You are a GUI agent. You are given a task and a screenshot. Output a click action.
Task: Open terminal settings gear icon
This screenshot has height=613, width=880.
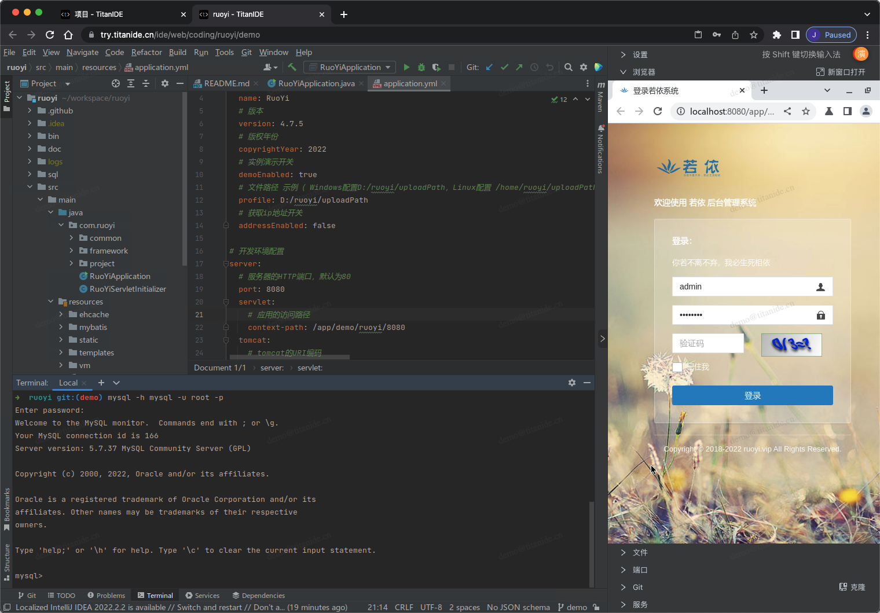tap(572, 383)
